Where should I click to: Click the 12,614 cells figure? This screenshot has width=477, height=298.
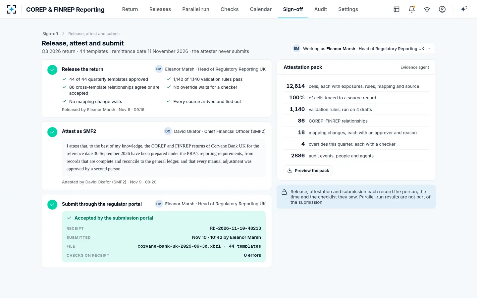pos(295,86)
